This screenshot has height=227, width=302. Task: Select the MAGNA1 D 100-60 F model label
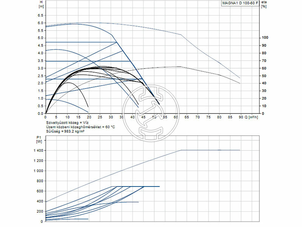point(240,3)
